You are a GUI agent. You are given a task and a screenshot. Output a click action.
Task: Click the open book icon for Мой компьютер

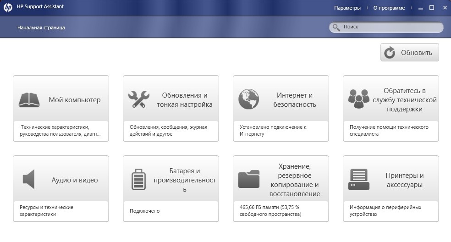click(29, 99)
